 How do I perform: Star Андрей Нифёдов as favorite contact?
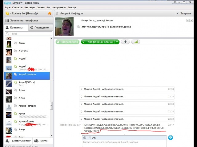pos(57,13)
